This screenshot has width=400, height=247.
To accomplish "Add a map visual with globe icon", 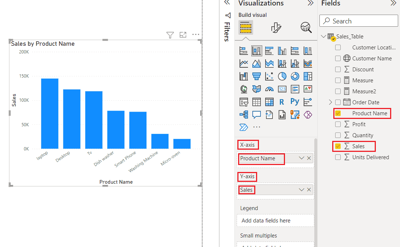I will (244, 89).
